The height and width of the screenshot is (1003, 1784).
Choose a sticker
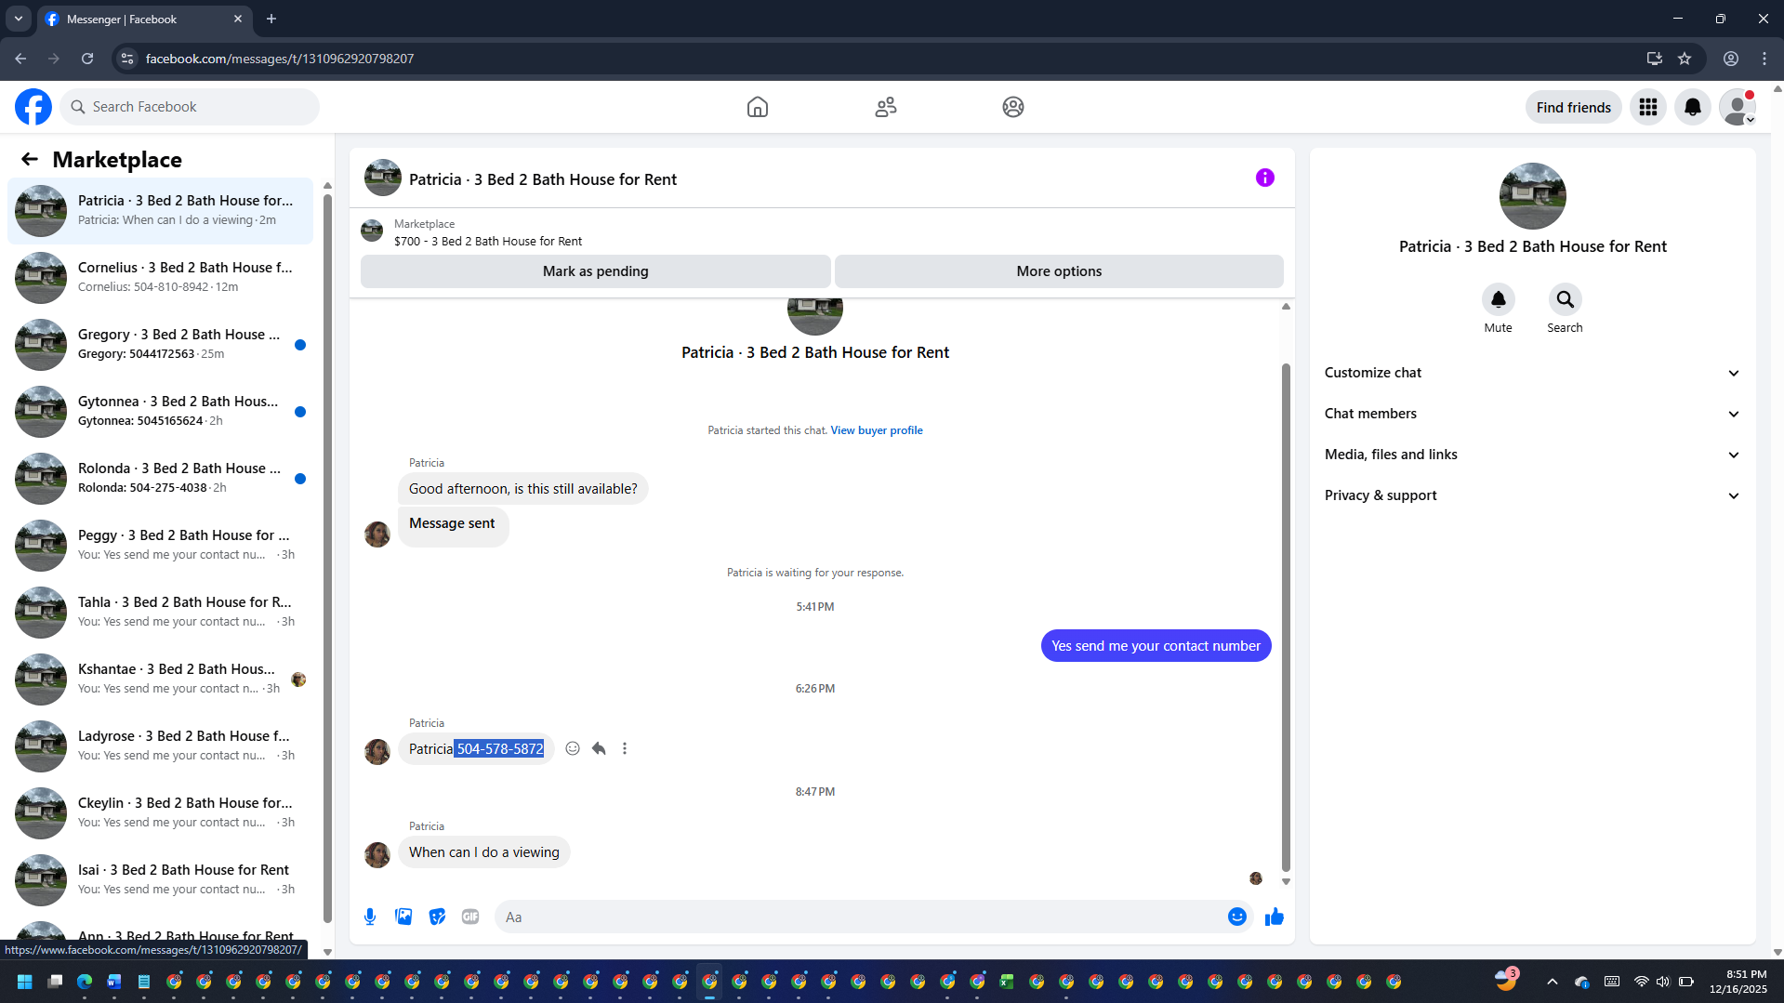tap(437, 917)
